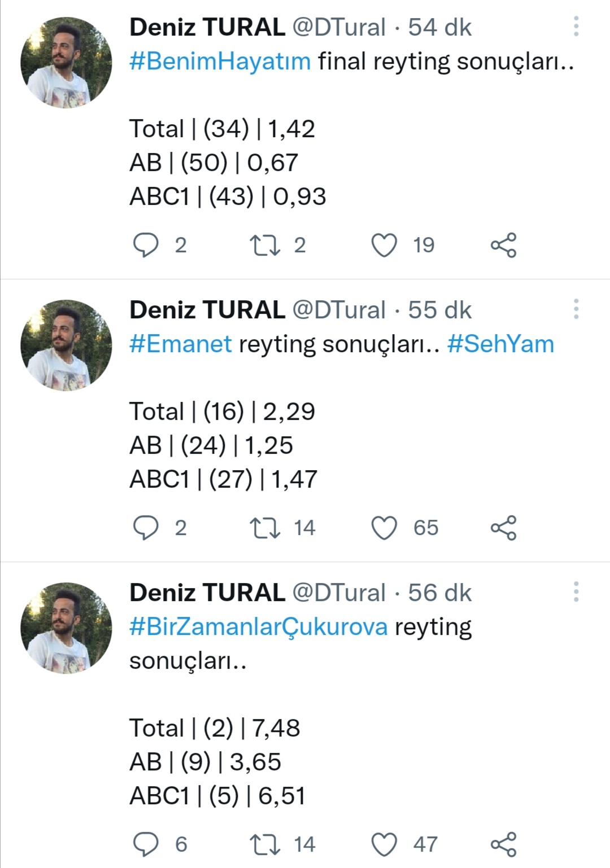
Task: Share the #BirZamanlarÇukurova tweet
Action: 503,845
